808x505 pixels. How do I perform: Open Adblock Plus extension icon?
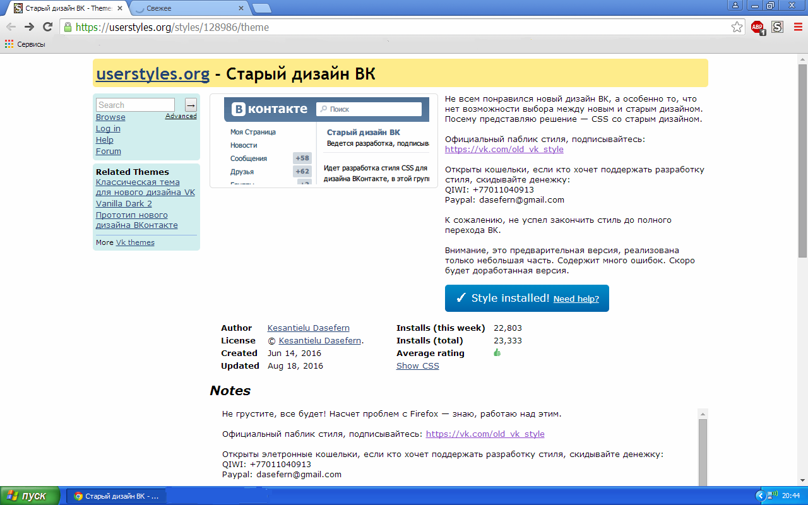pyautogui.click(x=757, y=27)
